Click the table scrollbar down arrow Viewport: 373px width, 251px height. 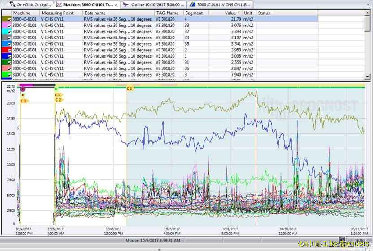click(368, 76)
